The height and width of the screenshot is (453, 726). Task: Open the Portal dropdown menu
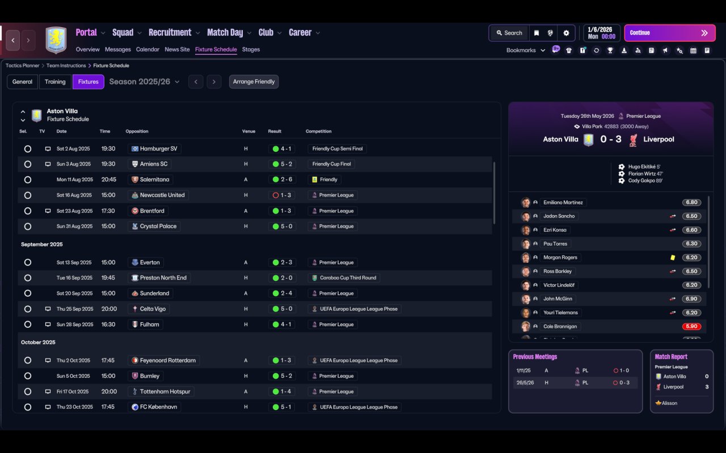click(x=91, y=33)
